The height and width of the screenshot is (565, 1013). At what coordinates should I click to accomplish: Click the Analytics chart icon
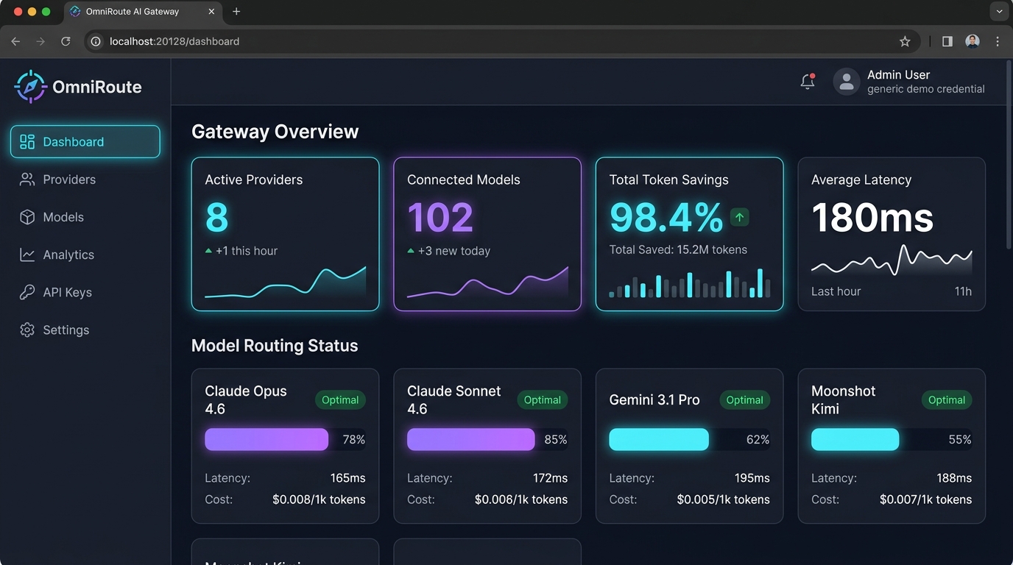tap(27, 255)
